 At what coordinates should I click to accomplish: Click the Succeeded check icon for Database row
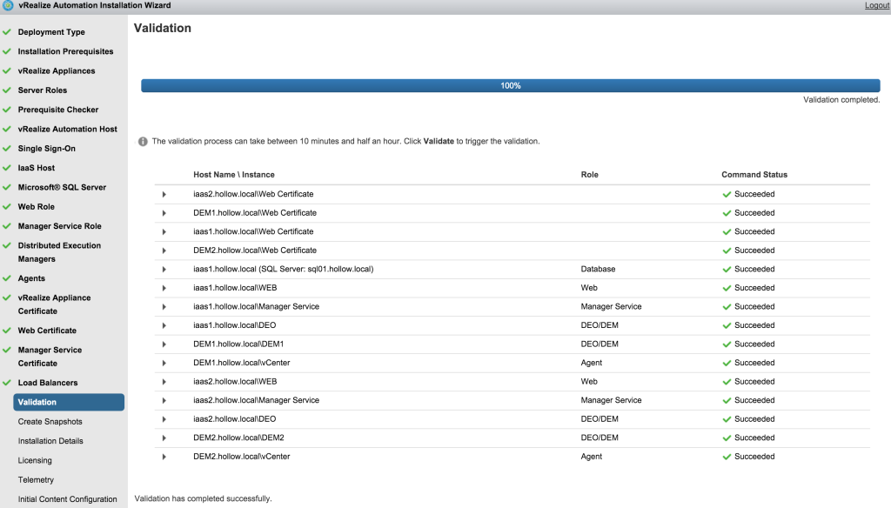coord(727,270)
